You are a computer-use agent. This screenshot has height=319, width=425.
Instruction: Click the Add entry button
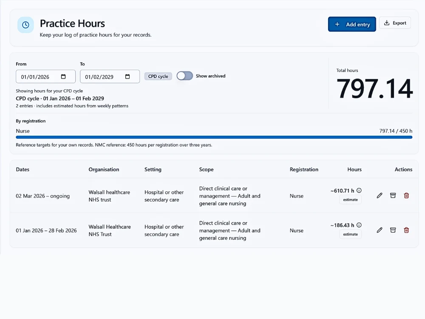pyautogui.click(x=352, y=24)
